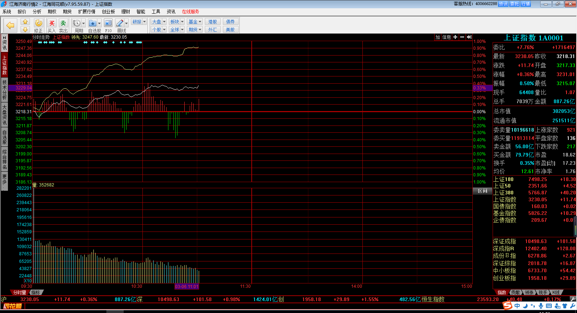Expand the 大盘 dropdown
The image size is (577, 313).
click(164, 22)
